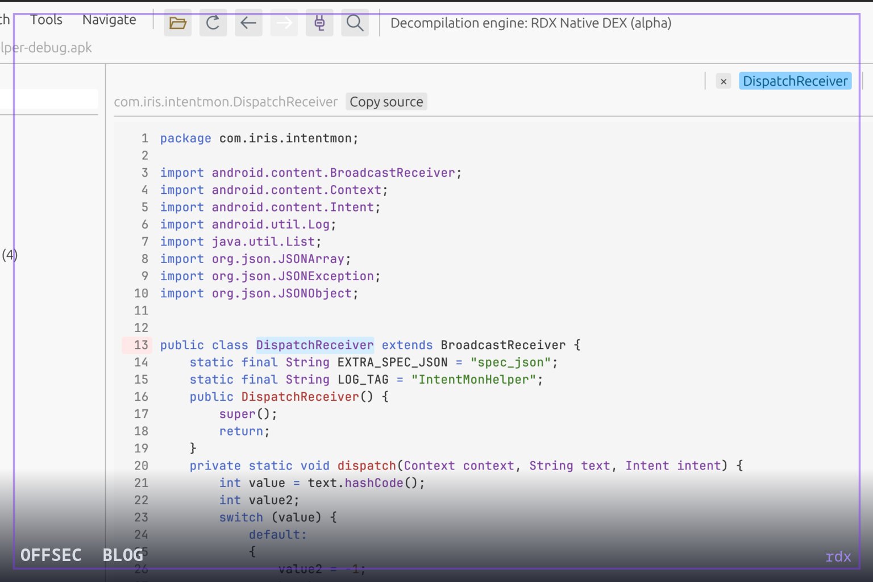This screenshot has width=873, height=582.
Task: Open the Tools menu
Action: (46, 20)
